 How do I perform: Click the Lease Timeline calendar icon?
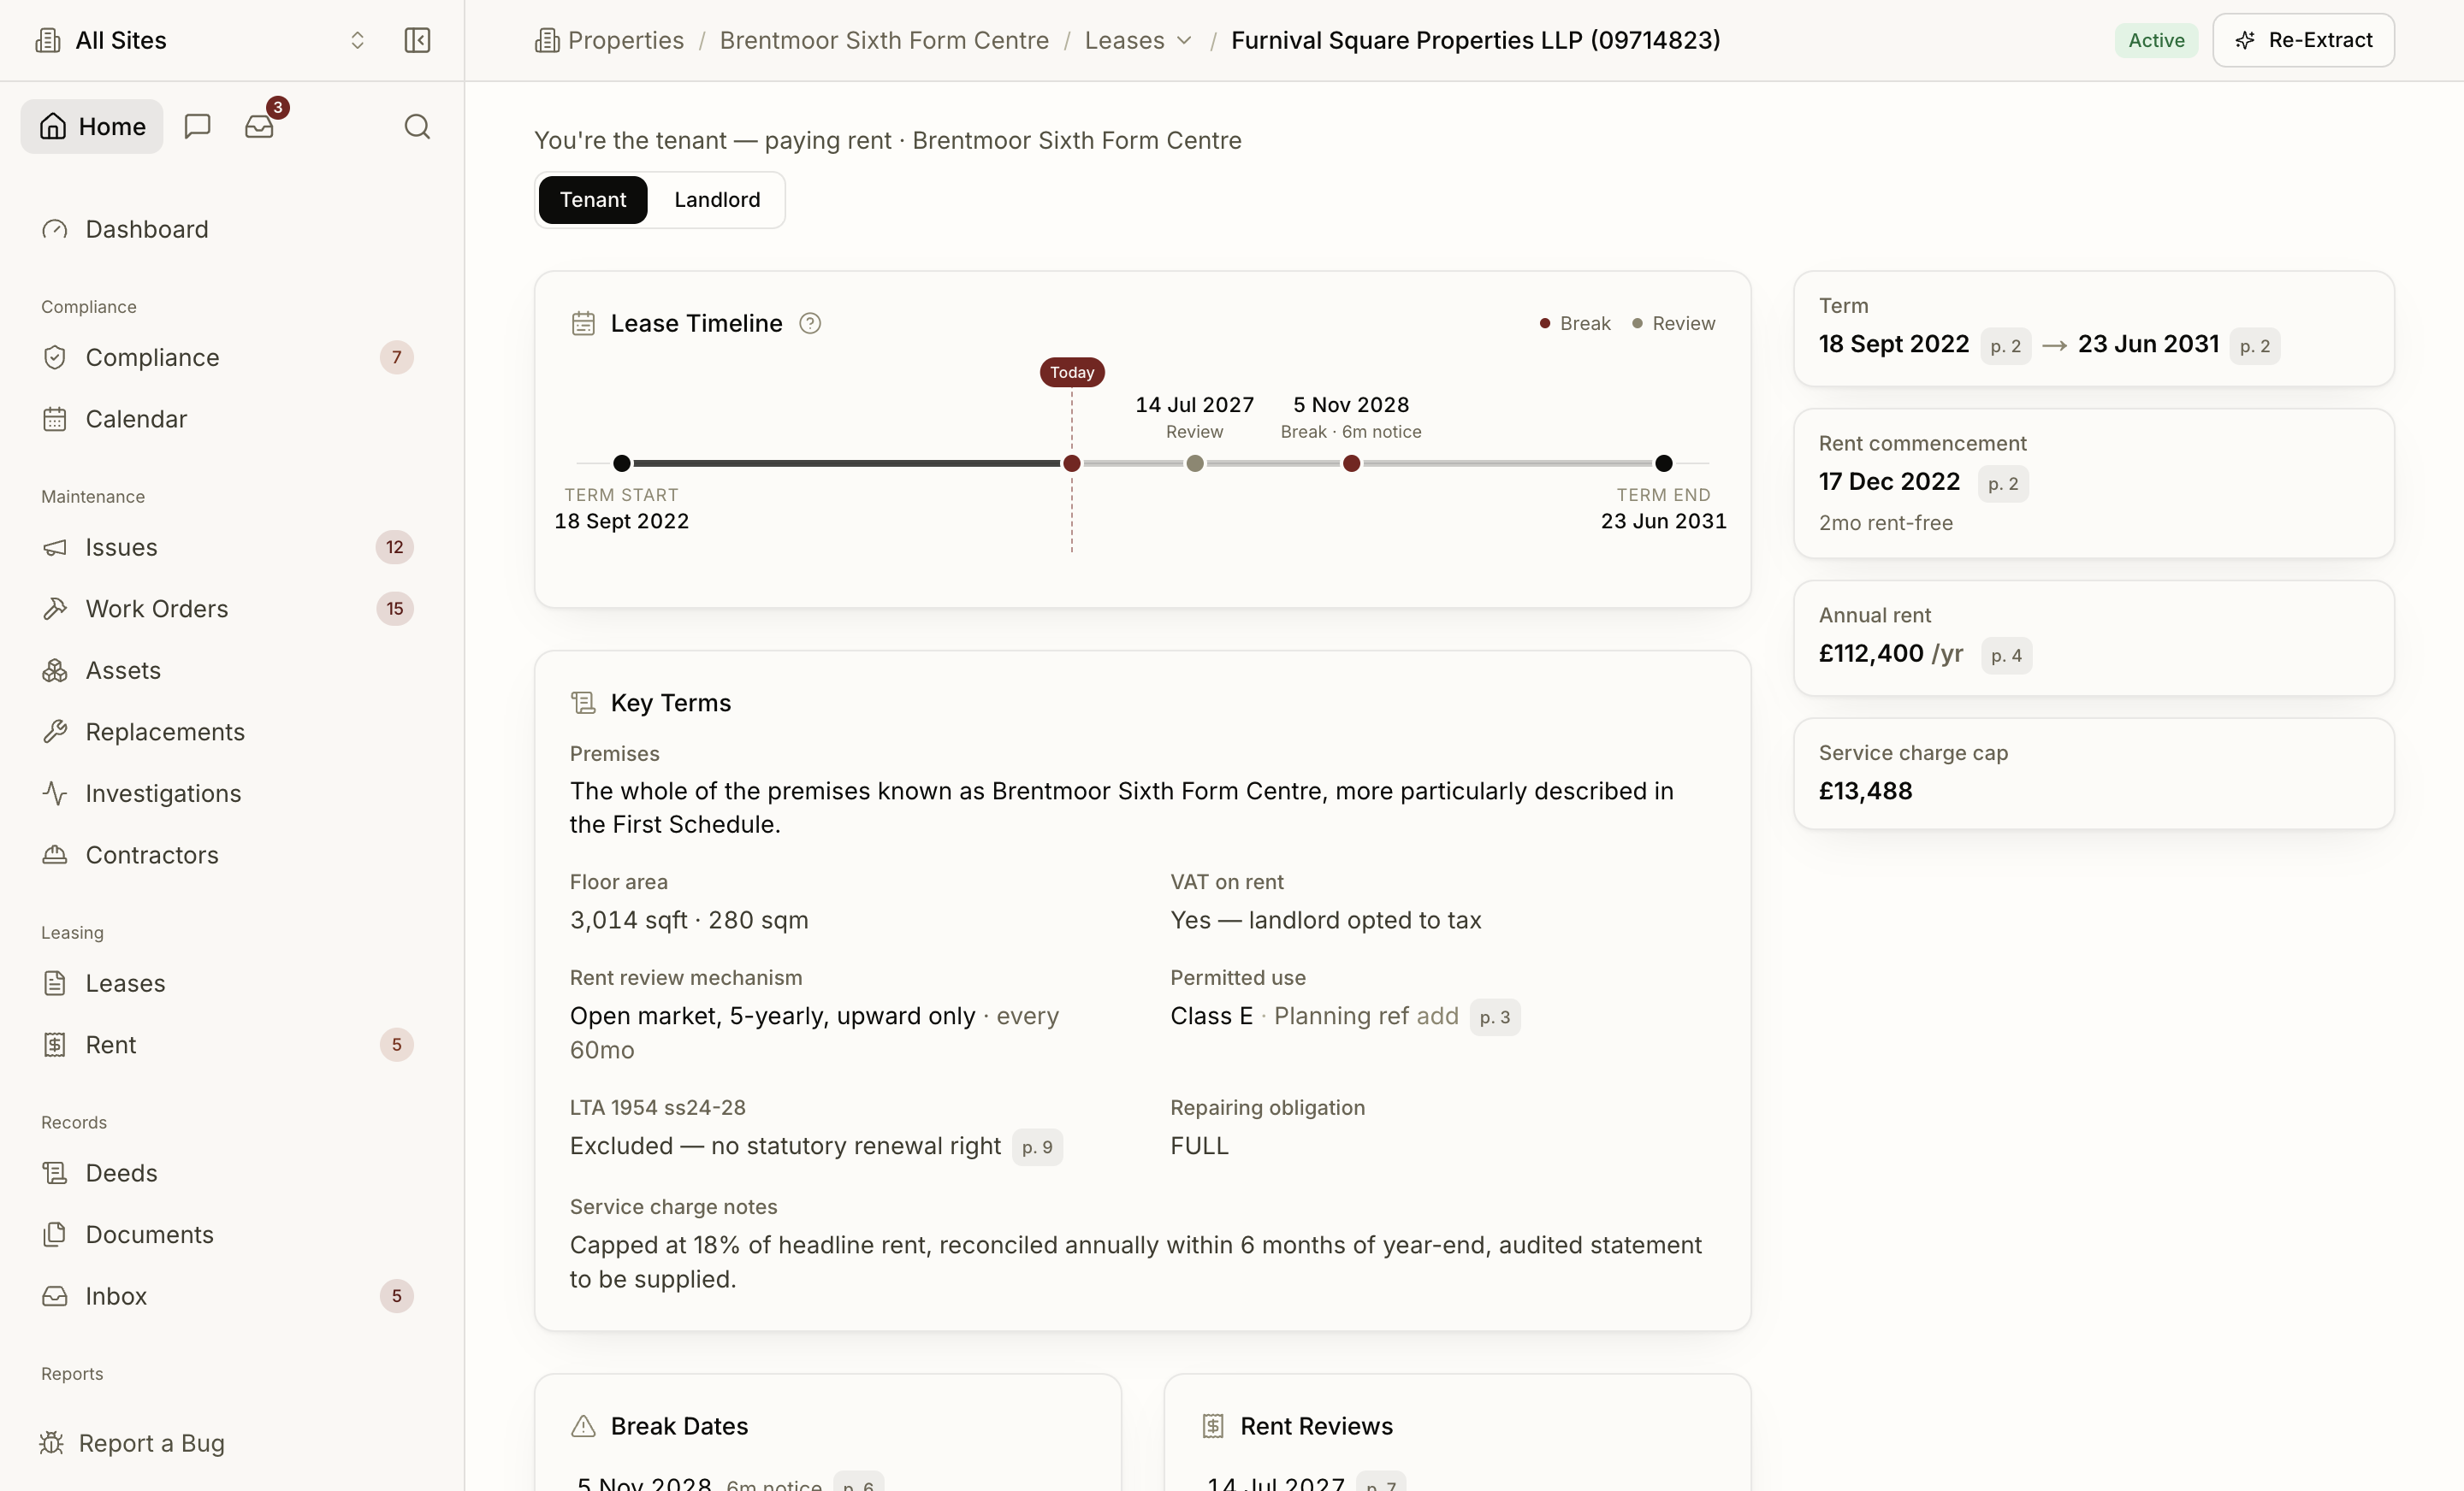pyautogui.click(x=583, y=323)
